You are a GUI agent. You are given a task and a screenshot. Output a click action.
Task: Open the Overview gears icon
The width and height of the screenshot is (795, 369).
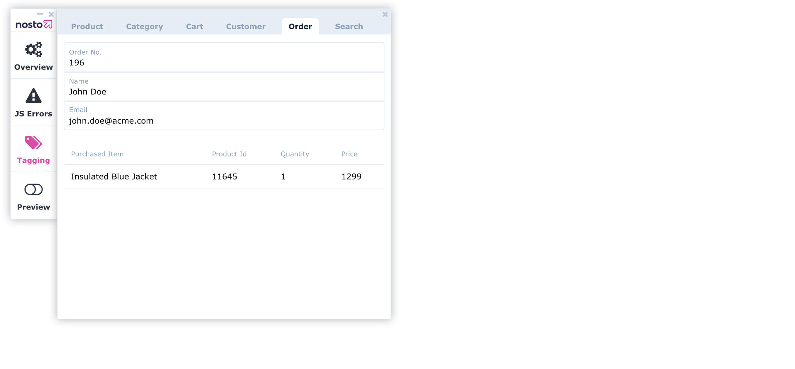tap(33, 50)
